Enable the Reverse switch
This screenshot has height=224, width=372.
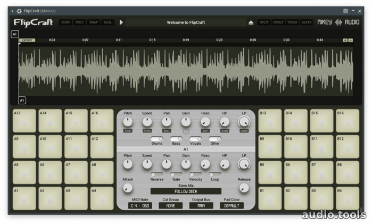(x=156, y=175)
